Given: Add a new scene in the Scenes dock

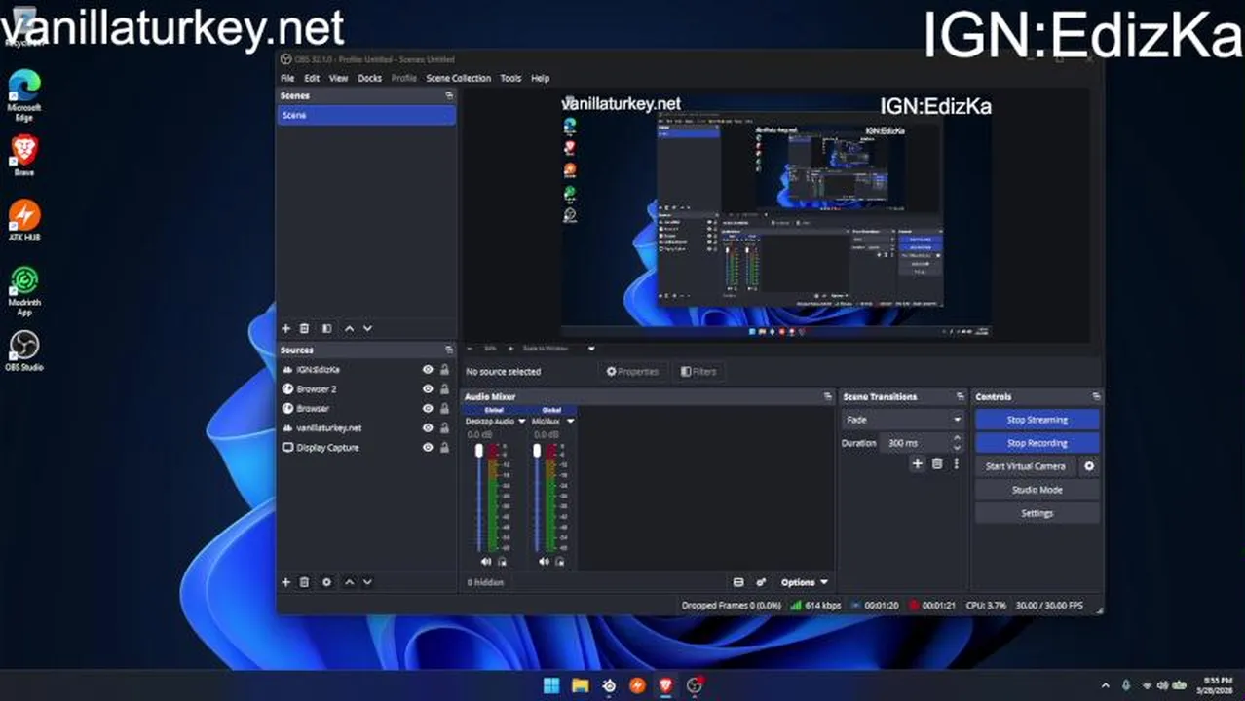Looking at the screenshot, I should click(x=285, y=329).
